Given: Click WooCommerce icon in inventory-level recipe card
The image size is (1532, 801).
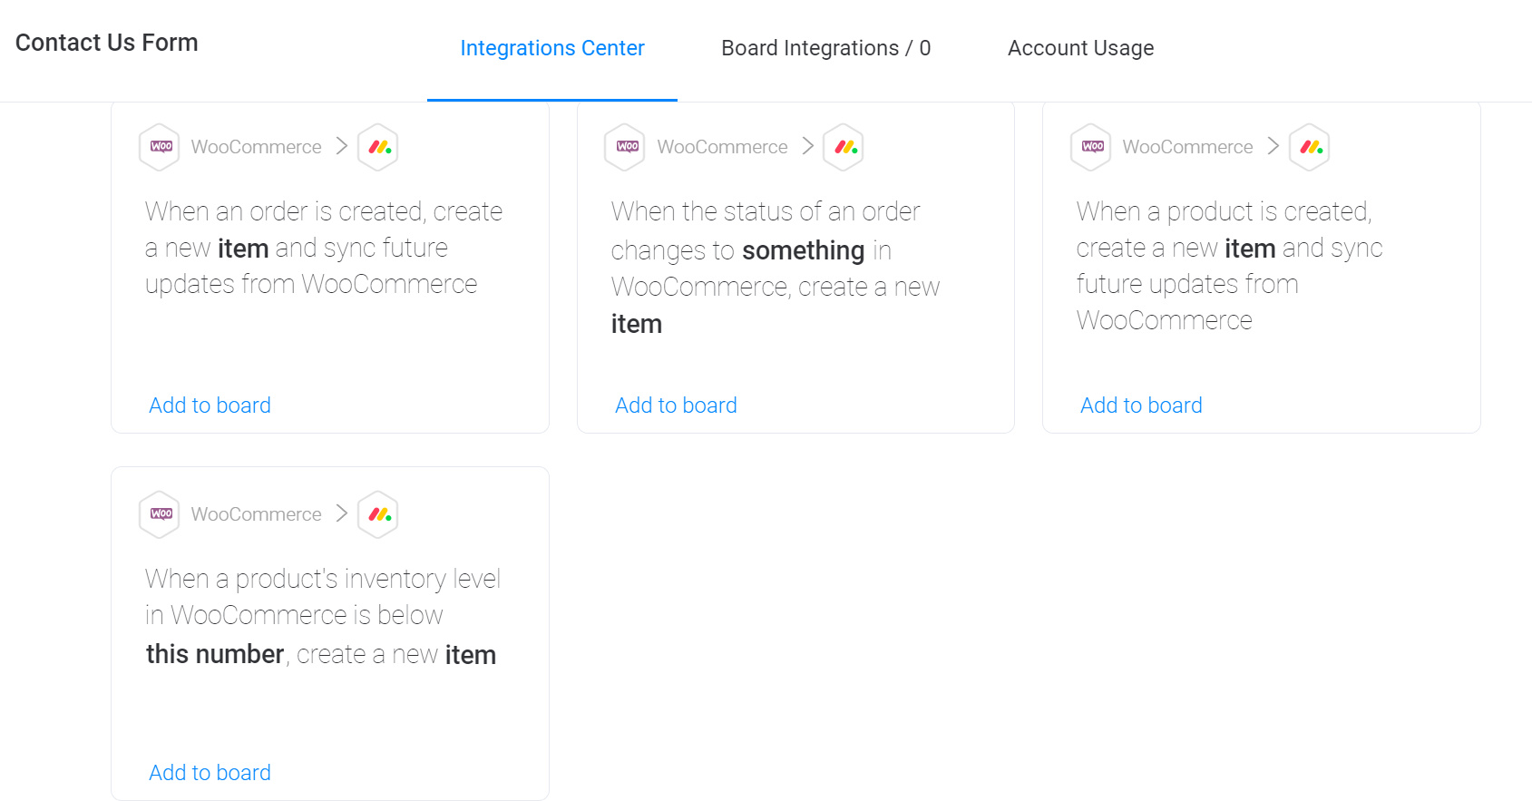Looking at the screenshot, I should (160, 514).
